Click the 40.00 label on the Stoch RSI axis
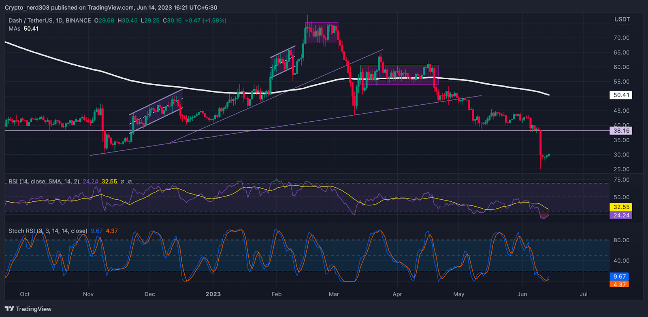The height and width of the screenshot is (317, 648). (x=621, y=261)
